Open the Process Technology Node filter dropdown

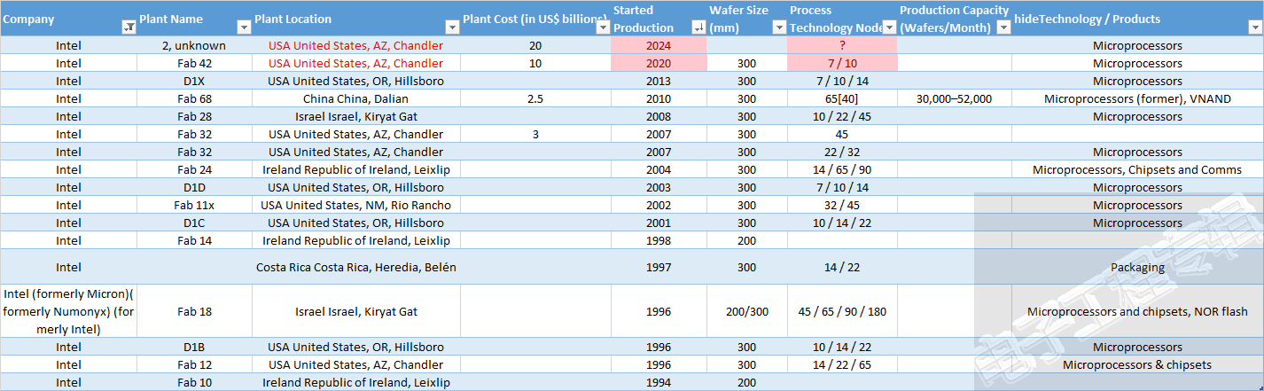[889, 27]
